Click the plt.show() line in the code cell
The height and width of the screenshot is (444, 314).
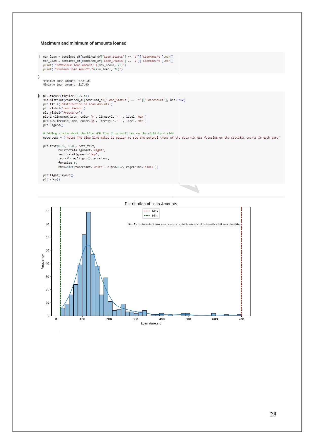(51, 180)
